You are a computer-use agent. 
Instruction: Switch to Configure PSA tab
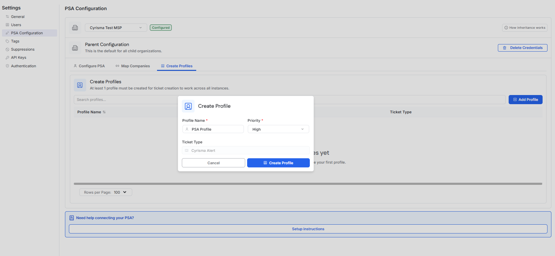click(x=89, y=66)
